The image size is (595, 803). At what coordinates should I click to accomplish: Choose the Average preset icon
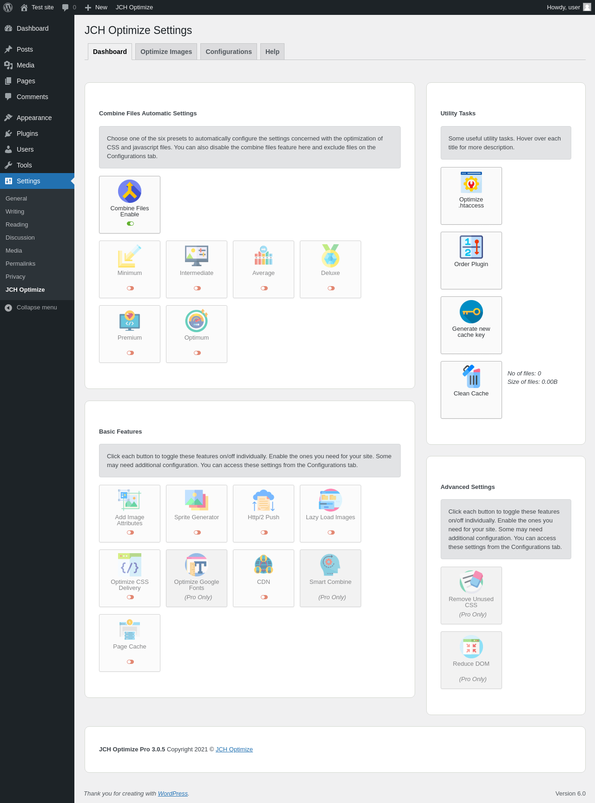pyautogui.click(x=264, y=256)
